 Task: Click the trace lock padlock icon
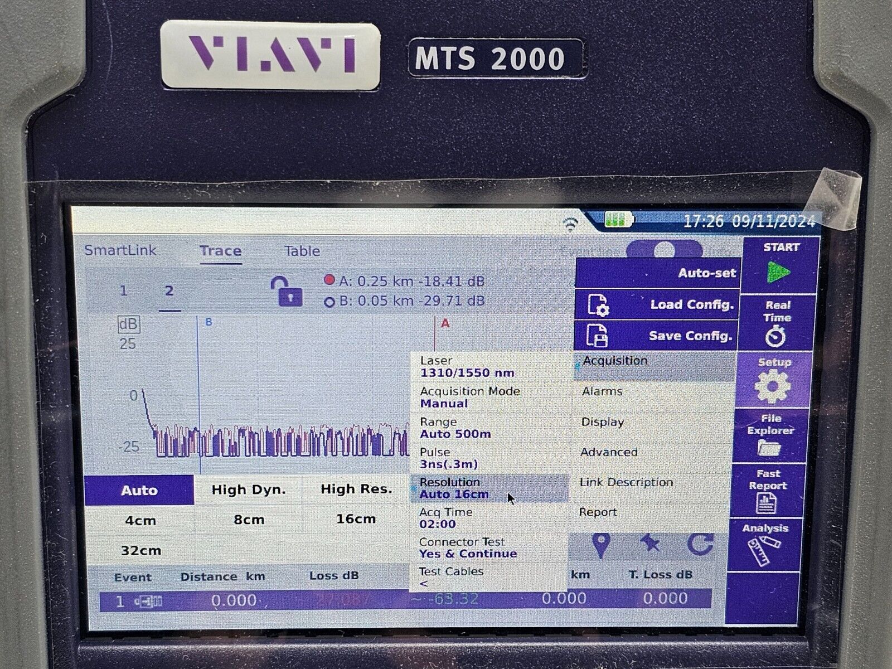click(287, 292)
